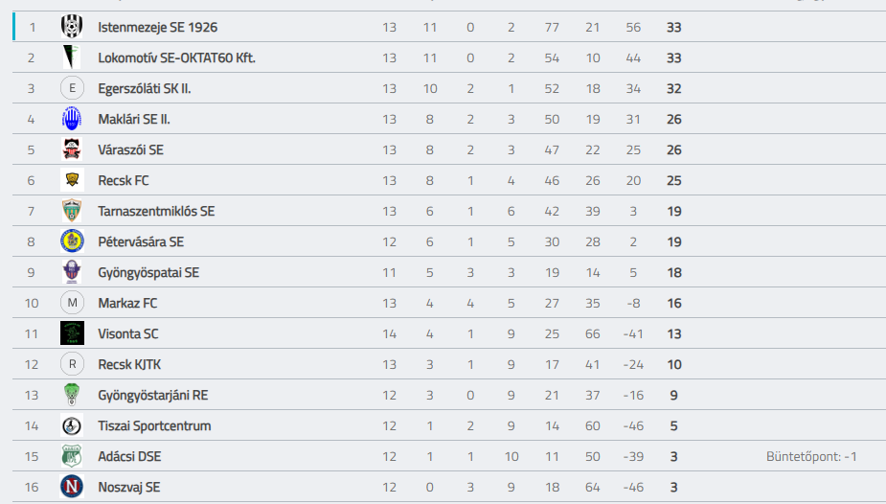Open the Markaz FC team name link
The height and width of the screenshot is (504, 886).
point(127,303)
